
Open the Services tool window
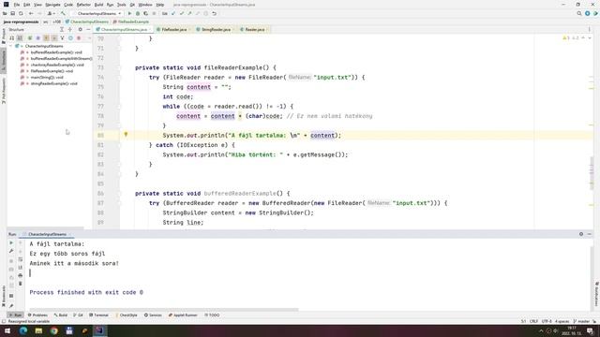coord(153,315)
